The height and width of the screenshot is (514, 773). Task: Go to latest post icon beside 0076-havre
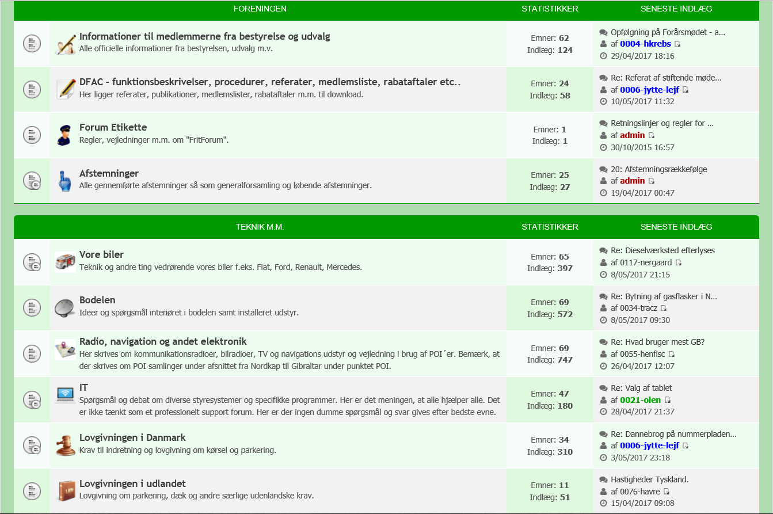[x=667, y=492]
